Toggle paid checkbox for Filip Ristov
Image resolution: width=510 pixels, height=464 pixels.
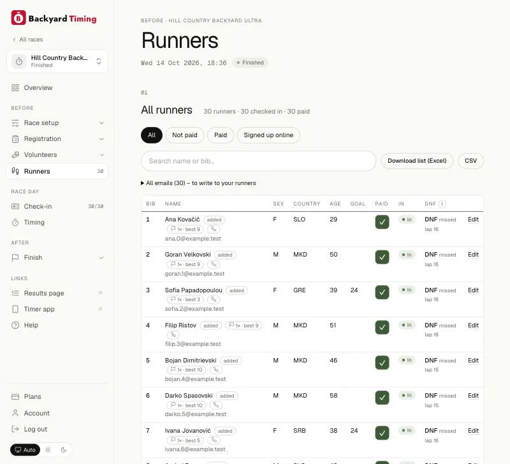click(382, 327)
